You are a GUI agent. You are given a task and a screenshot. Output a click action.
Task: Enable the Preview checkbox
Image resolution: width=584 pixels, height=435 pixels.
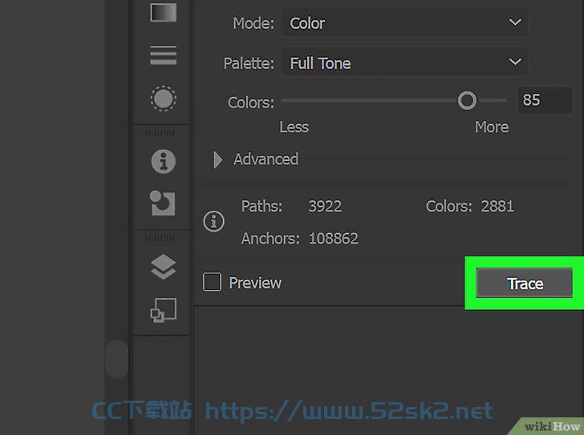[x=212, y=282]
